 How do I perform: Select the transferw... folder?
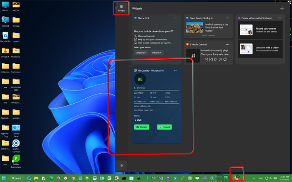click(16, 68)
